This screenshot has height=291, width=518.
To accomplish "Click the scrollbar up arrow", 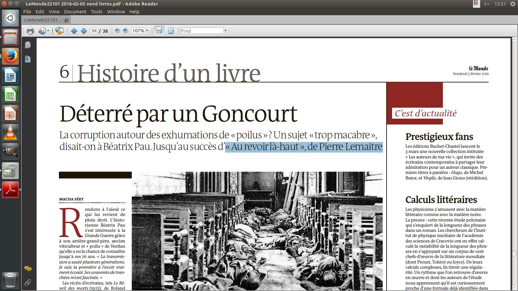I will [514, 40].
